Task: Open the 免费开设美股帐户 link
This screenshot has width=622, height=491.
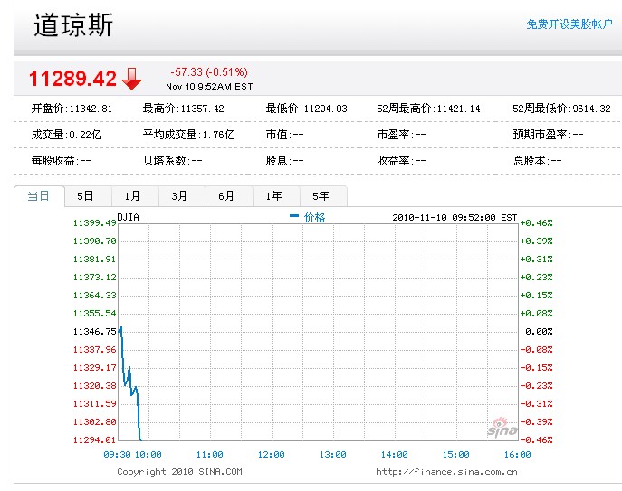Action: pyautogui.click(x=569, y=24)
